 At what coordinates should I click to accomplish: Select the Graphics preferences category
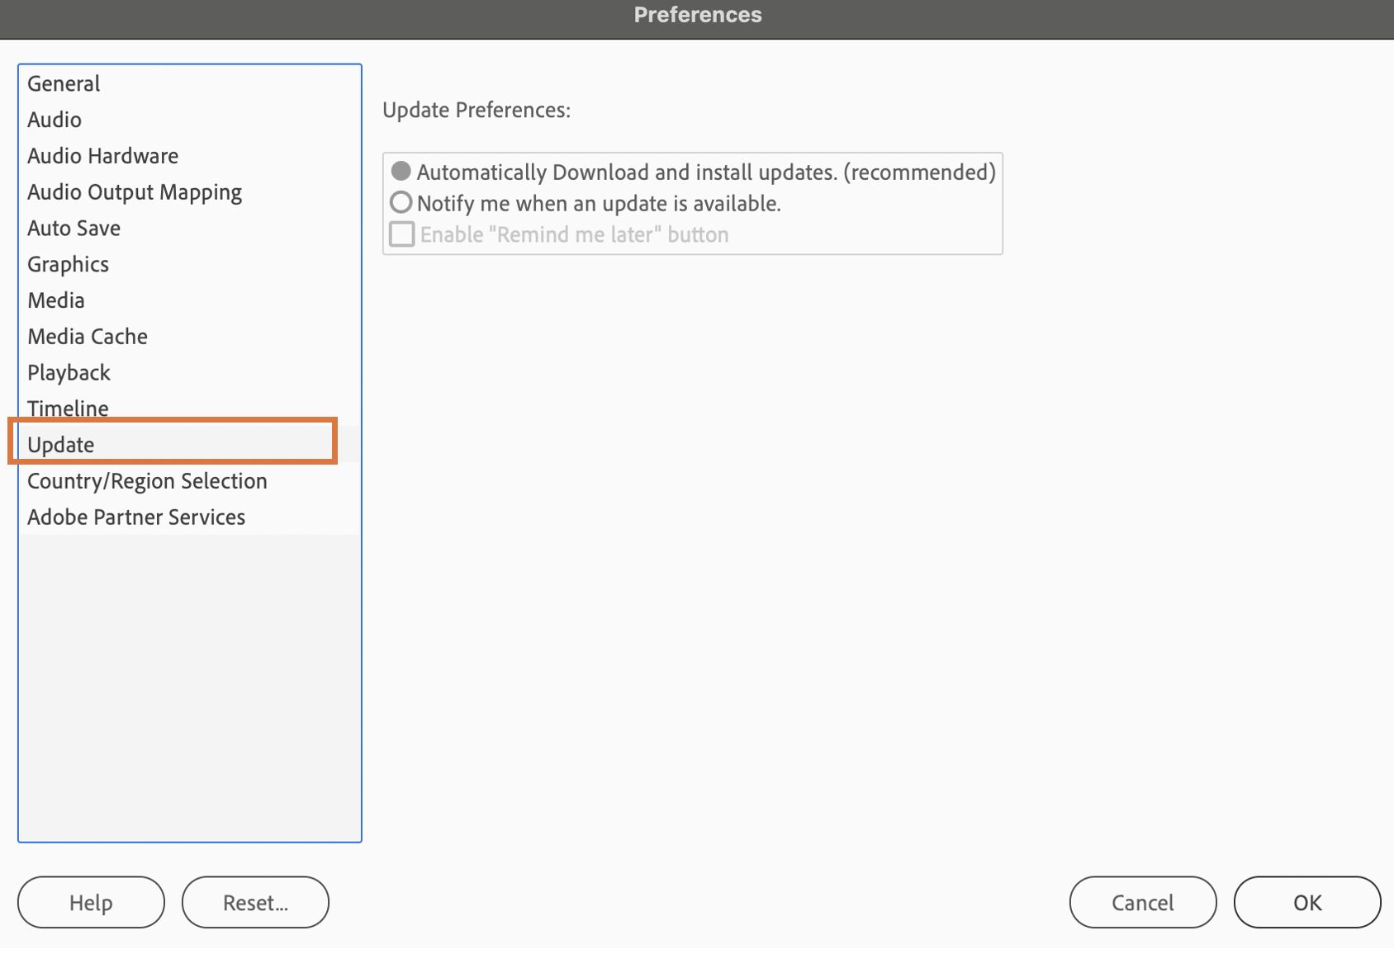tap(68, 264)
